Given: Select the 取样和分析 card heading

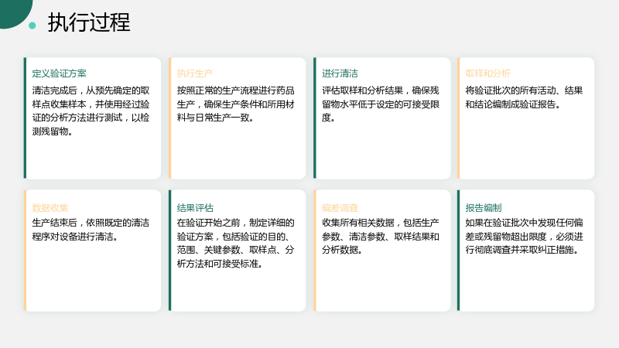Looking at the screenshot, I should [488, 73].
